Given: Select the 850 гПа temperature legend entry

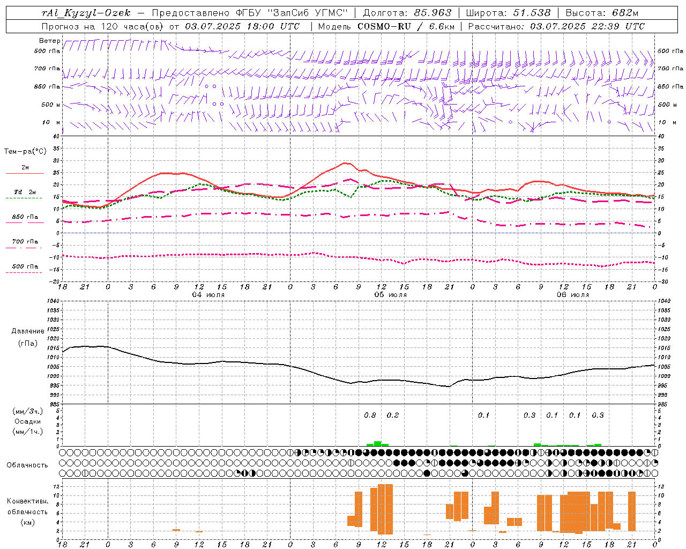Looking at the screenshot, I should click(x=25, y=217).
